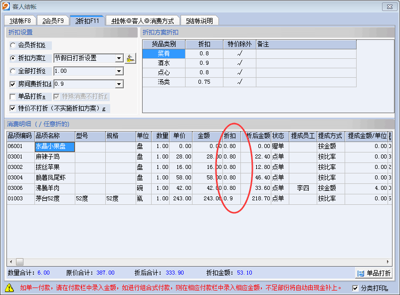Enable the 单品打折 checkbox
This screenshot has height=295, width=400.
coord(13,97)
